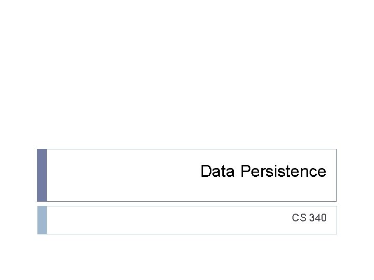Click the center of the blank slide area
The width and height of the screenshot is (374, 280).
point(187,78)
